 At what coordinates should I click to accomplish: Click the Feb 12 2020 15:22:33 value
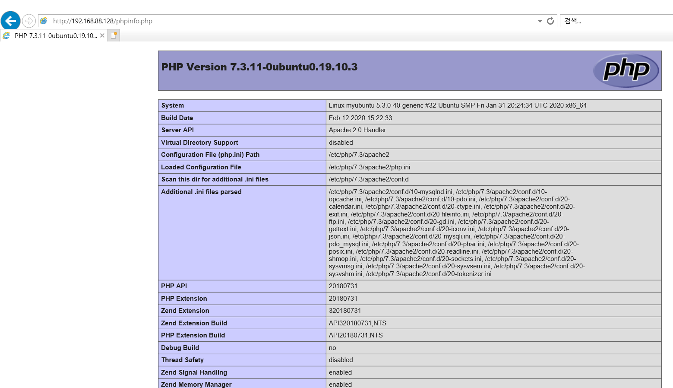click(x=360, y=118)
